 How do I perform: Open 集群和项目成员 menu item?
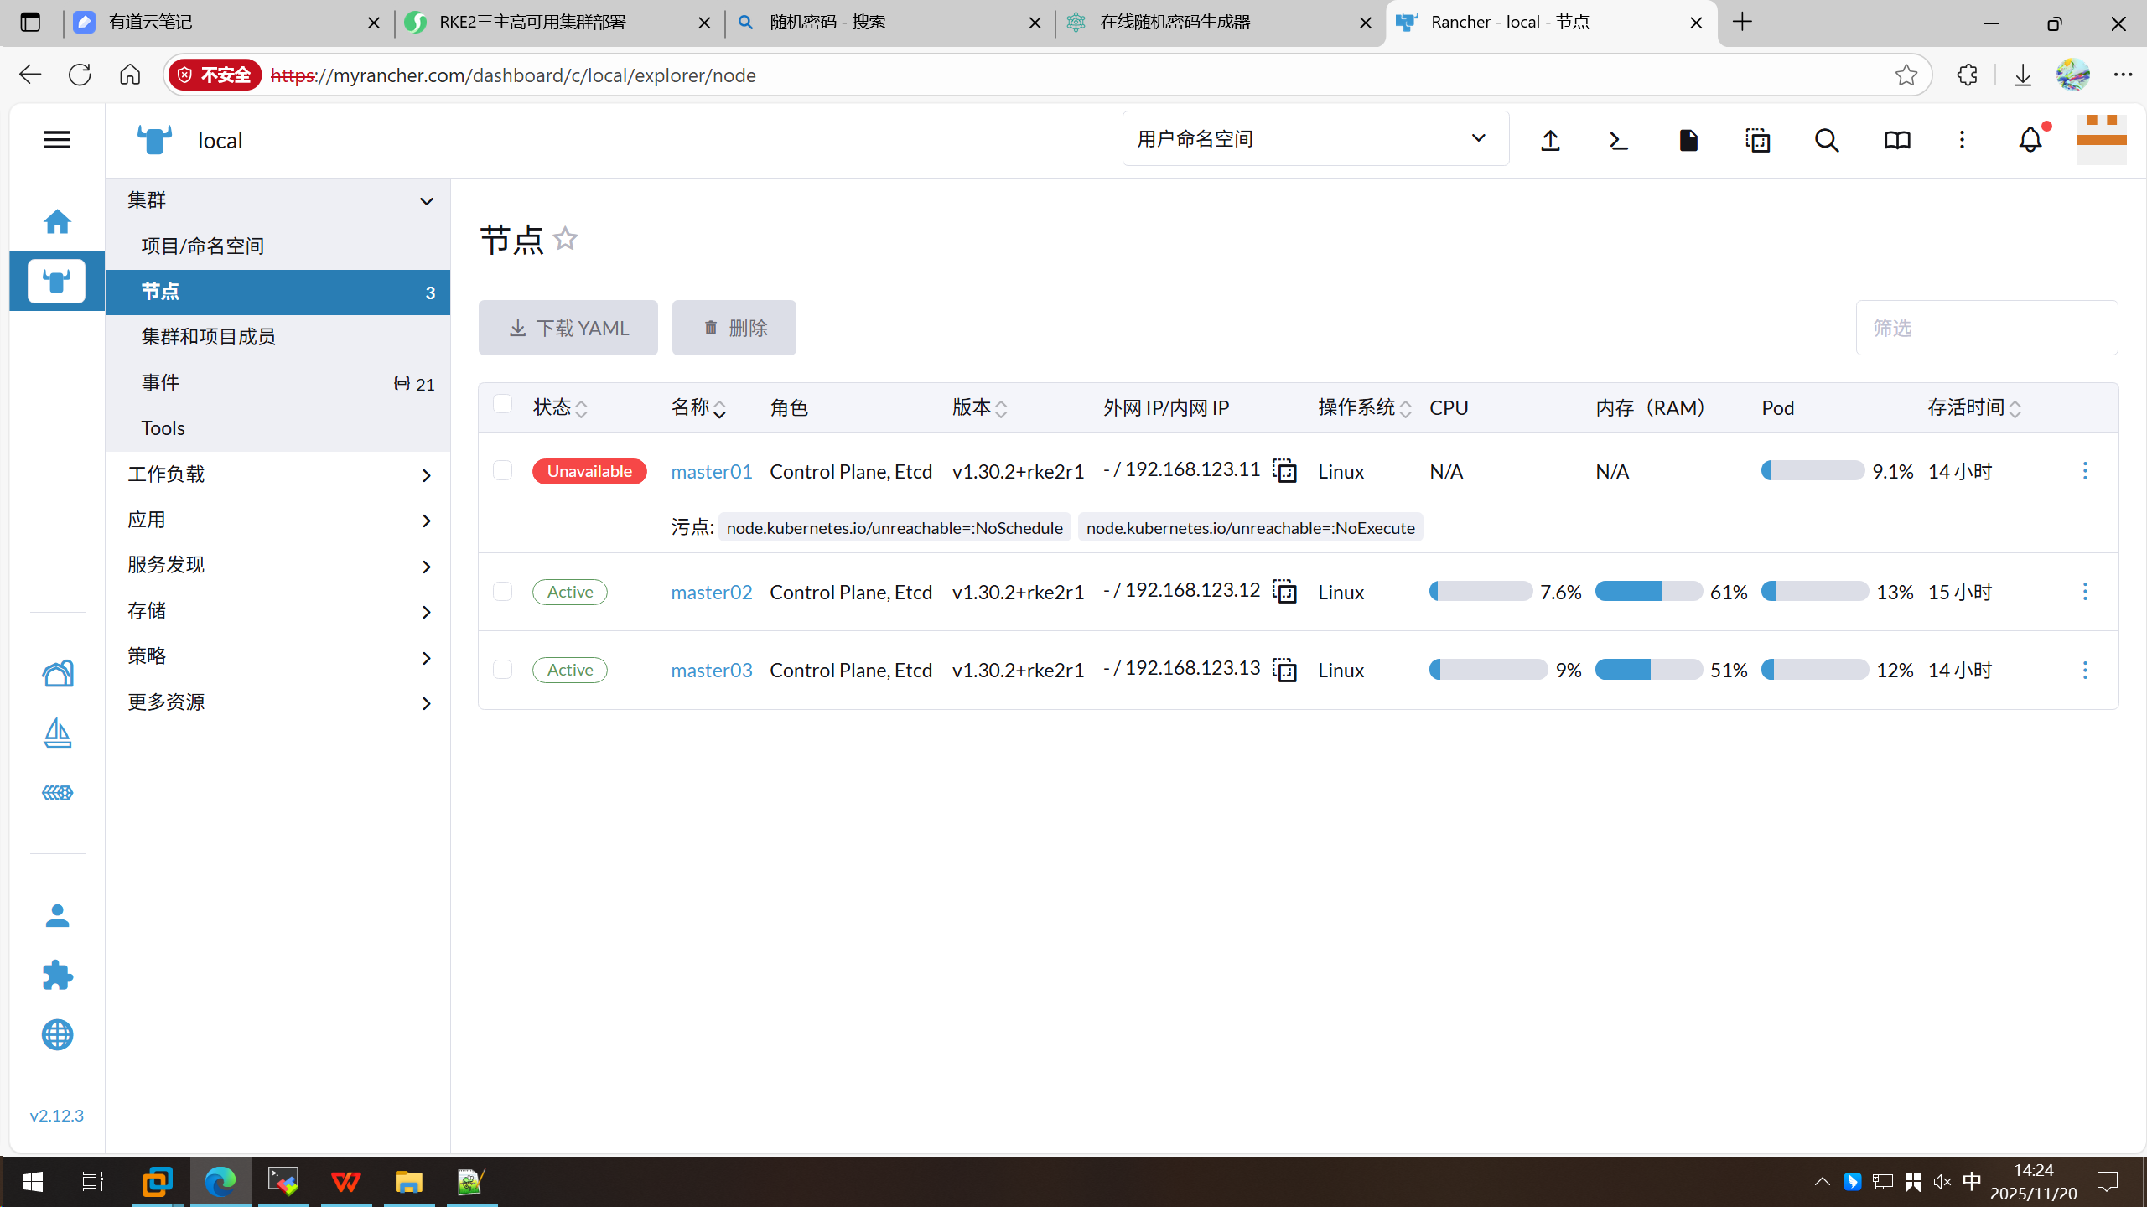click(x=208, y=337)
